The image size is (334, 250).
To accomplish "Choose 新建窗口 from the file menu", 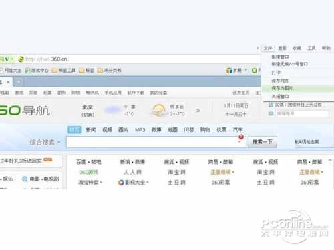I will click(298, 57).
